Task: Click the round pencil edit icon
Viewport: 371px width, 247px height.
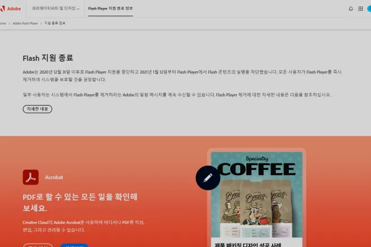Action: coord(208,178)
